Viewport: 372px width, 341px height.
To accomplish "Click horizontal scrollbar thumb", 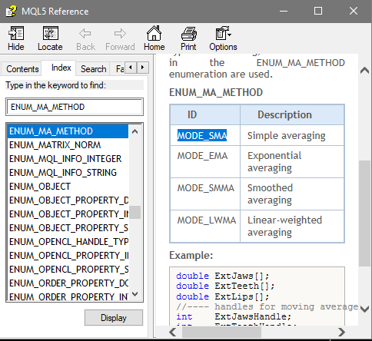I will (x=222, y=333).
